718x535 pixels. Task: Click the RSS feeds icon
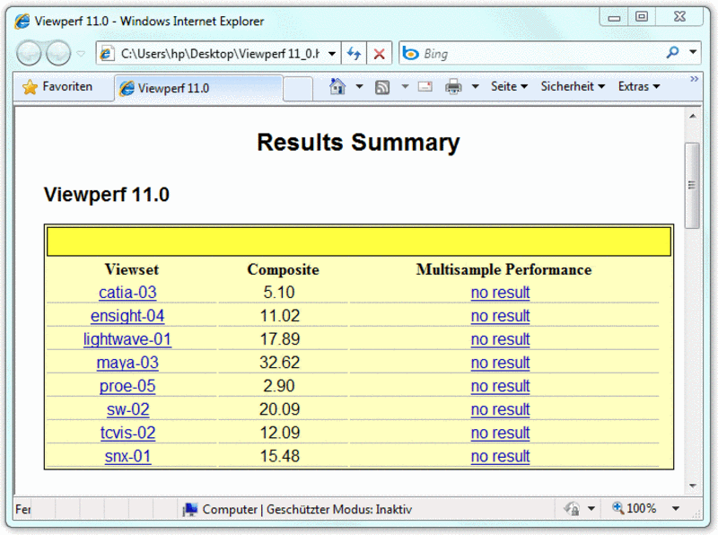(x=382, y=87)
